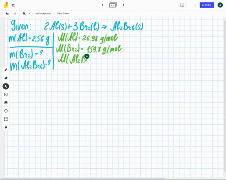Open the account avatar A
This screenshot has height=180, width=226.
(x=220, y=5)
